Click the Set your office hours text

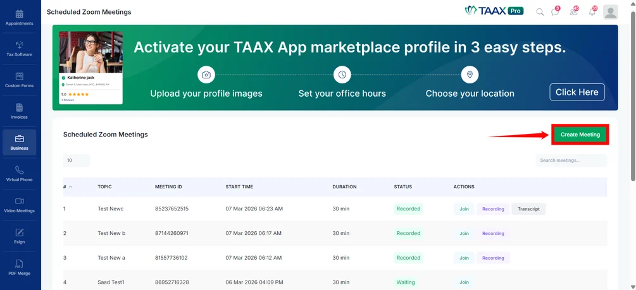[342, 94]
